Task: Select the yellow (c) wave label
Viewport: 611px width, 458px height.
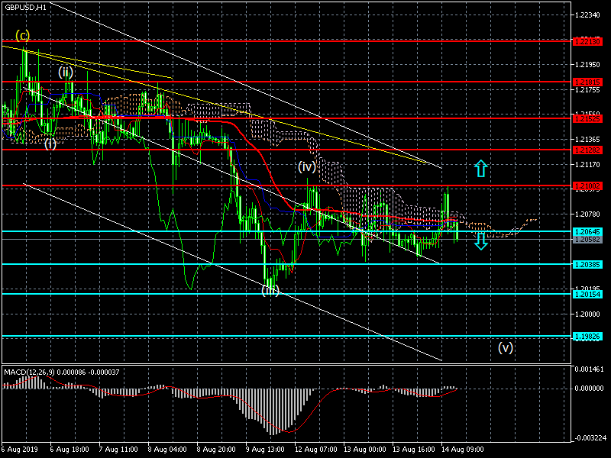Action: tap(23, 35)
